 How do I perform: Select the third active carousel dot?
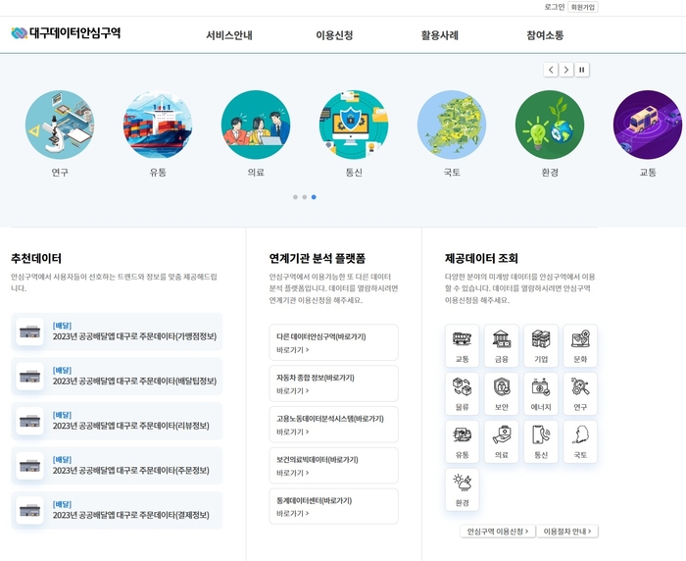314,197
